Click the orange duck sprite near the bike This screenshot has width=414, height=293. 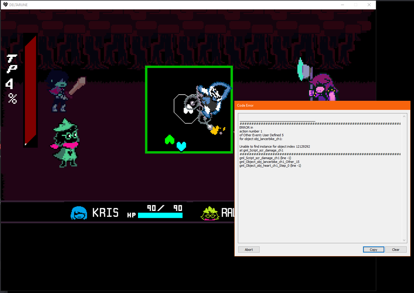[217, 130]
